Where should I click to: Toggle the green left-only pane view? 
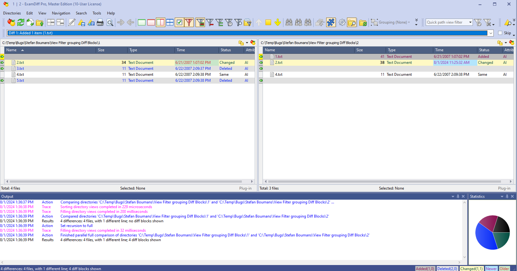(x=142, y=22)
